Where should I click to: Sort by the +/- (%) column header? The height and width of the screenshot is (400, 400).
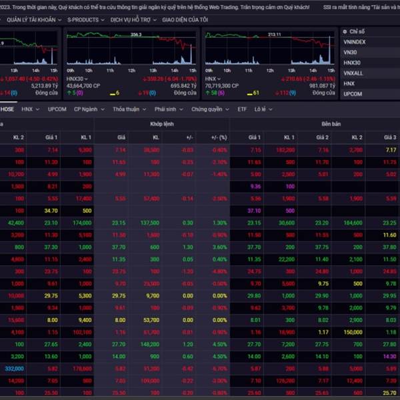[219, 137]
